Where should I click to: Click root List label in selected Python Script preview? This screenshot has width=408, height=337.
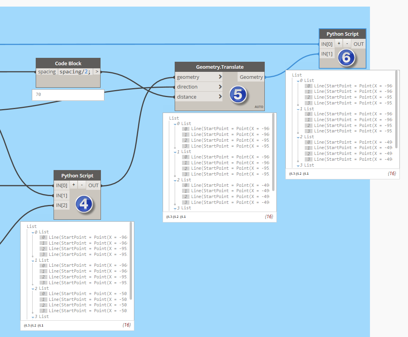[297, 75]
